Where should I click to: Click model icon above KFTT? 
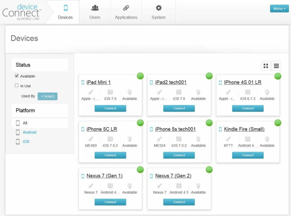coord(228,139)
